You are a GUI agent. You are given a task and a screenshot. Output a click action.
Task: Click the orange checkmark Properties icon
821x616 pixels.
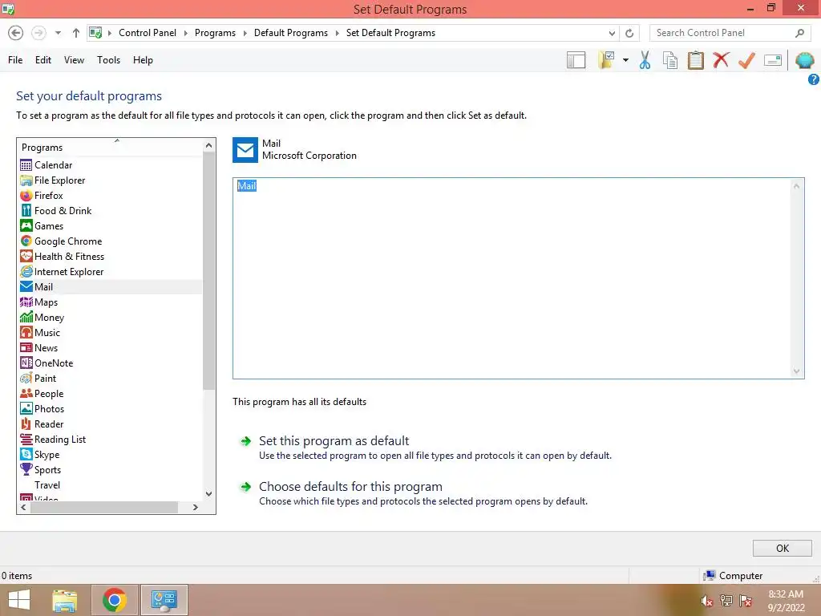click(746, 60)
